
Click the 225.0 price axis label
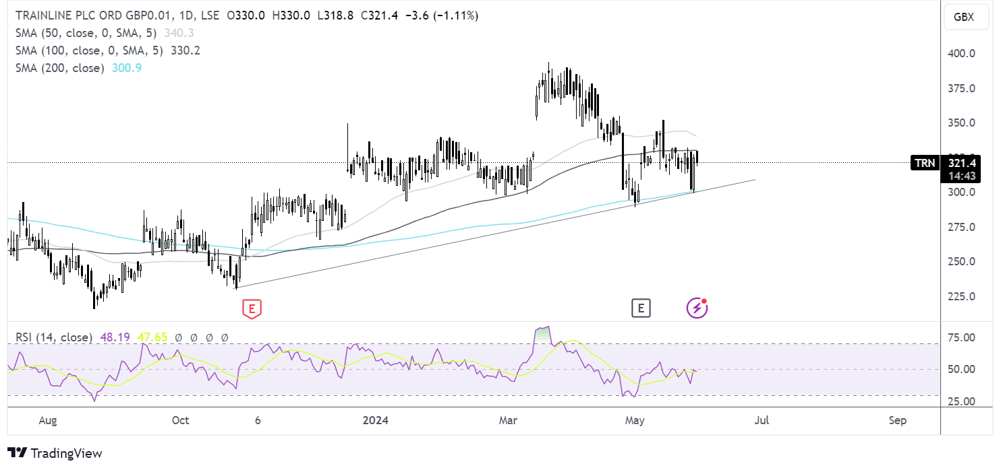[x=963, y=296]
